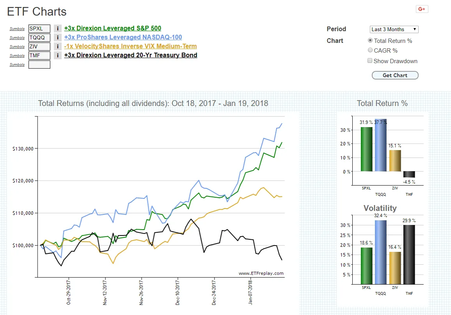Click the ETF Charts page heading
This screenshot has height=315, width=451.
click(37, 12)
